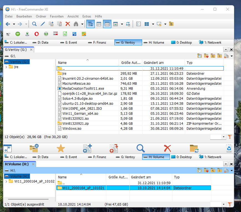The height and width of the screenshot is (212, 241).
Task: Click the large star favorites icon
Action: point(61,148)
